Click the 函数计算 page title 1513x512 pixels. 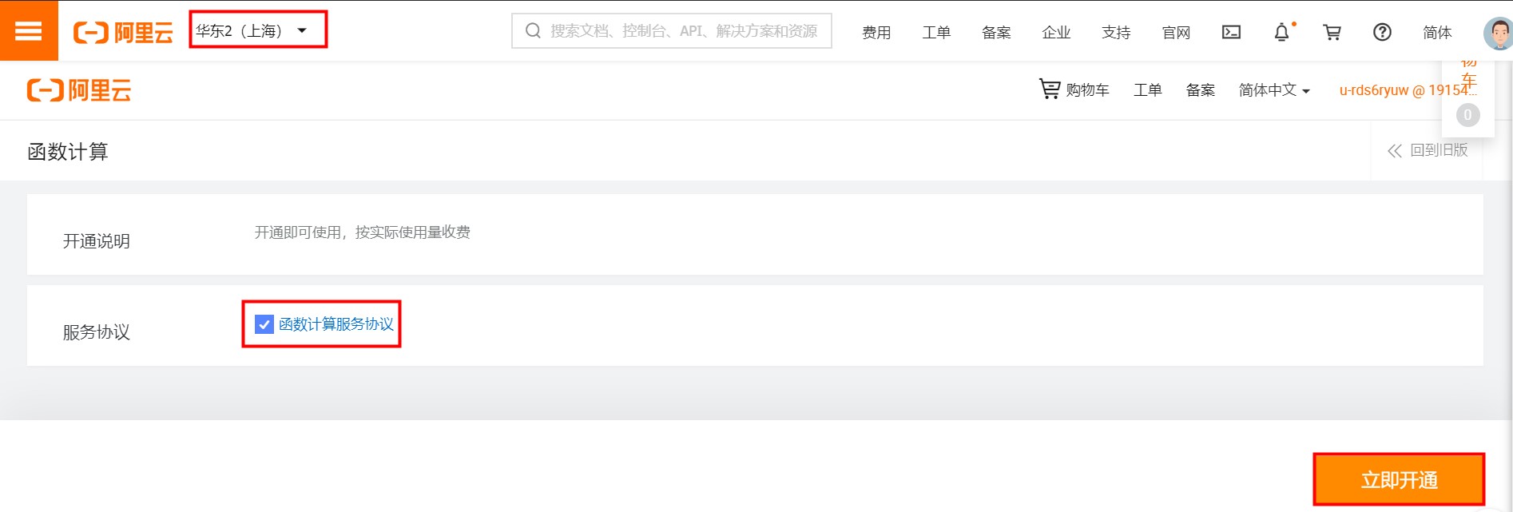(x=68, y=152)
